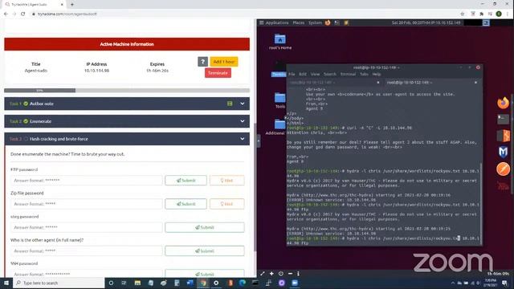Close the first terminal tab
514x289 pixels.
pyautogui.click(x=378, y=83)
